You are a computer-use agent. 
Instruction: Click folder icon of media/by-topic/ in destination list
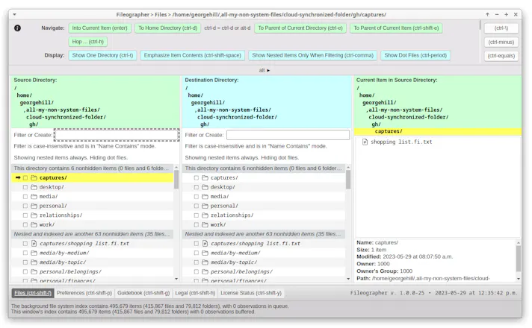tap(205, 262)
